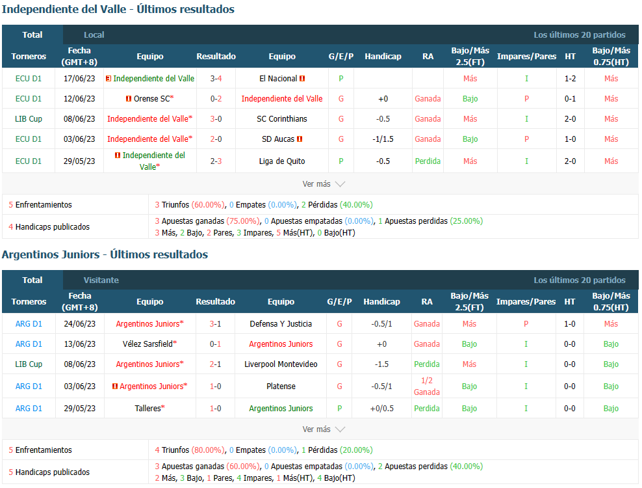Expand Ver más under Independiente del Valle results
The image size is (642, 488).
tap(324, 183)
